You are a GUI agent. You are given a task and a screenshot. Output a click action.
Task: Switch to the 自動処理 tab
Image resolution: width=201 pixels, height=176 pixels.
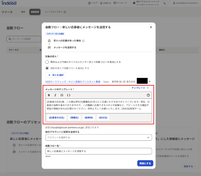(x=35, y=12)
